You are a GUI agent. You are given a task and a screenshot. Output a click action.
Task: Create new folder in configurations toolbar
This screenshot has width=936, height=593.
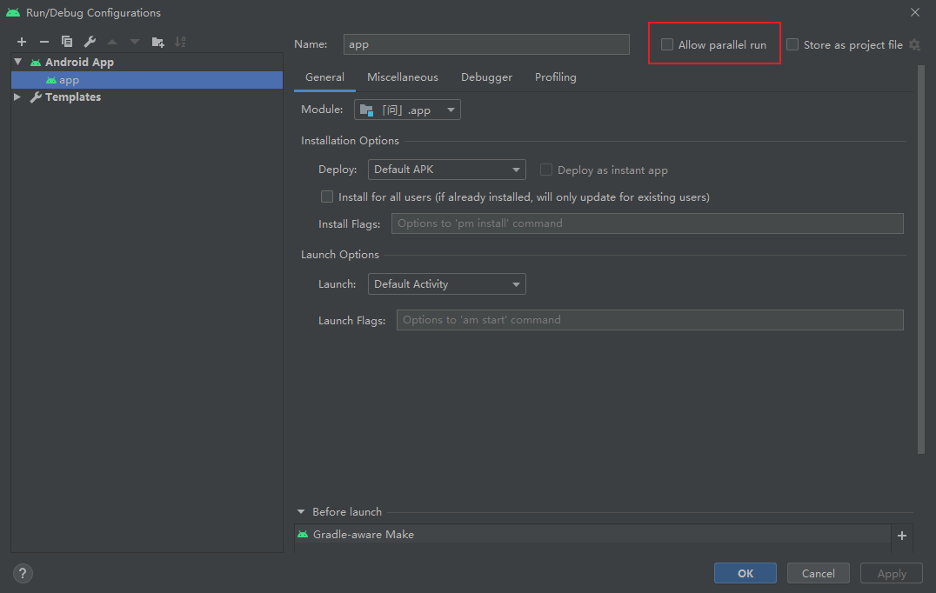(157, 42)
